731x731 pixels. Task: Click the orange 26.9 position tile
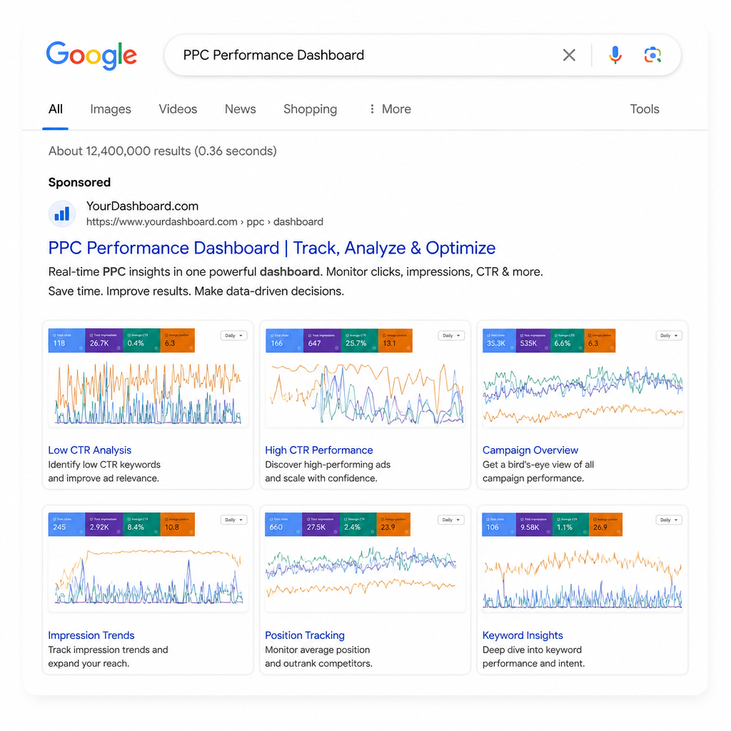tap(605, 525)
